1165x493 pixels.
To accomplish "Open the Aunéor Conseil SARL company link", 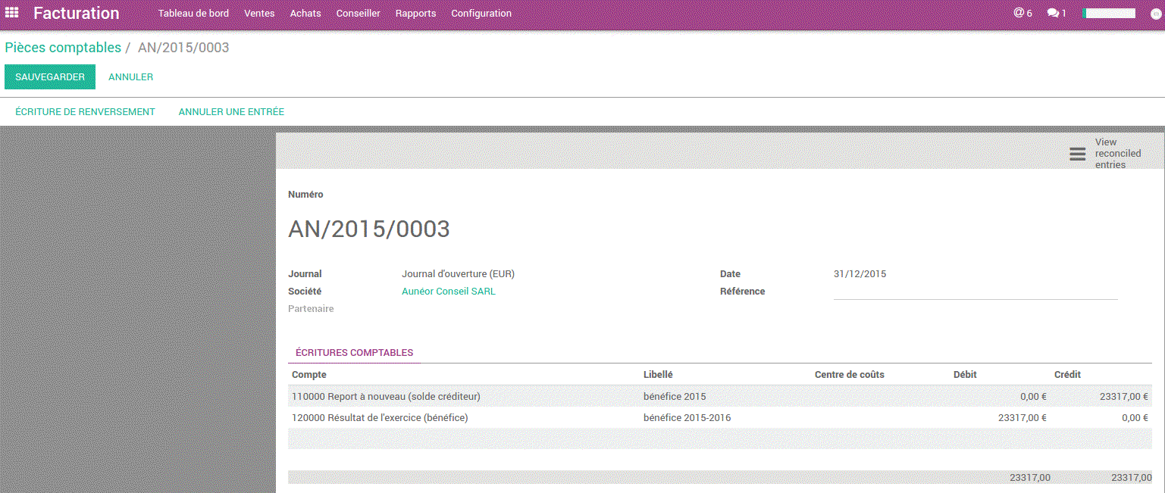I will (448, 291).
